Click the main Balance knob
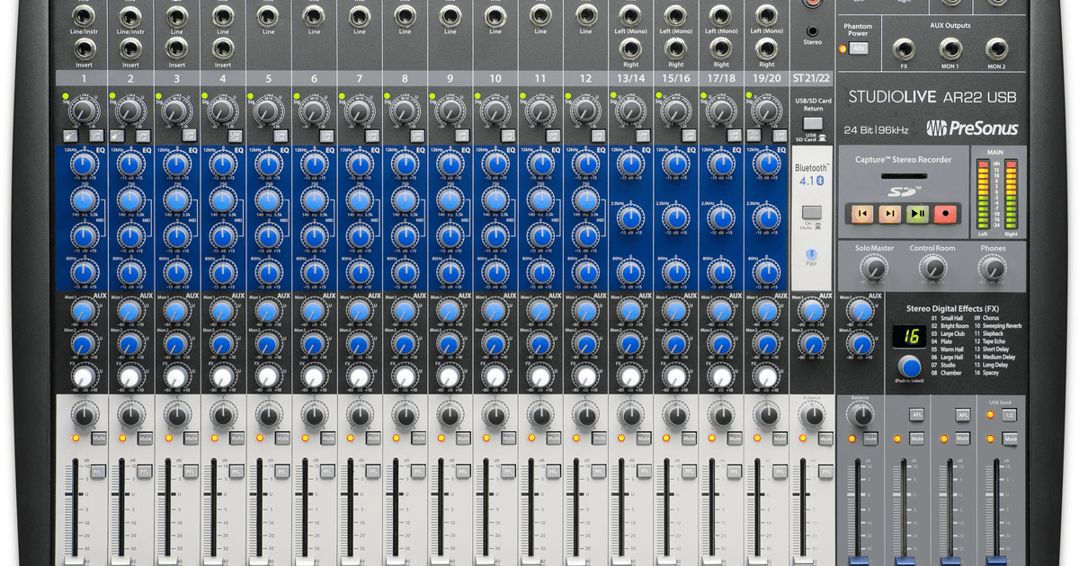The width and height of the screenshot is (1079, 566). point(860,414)
